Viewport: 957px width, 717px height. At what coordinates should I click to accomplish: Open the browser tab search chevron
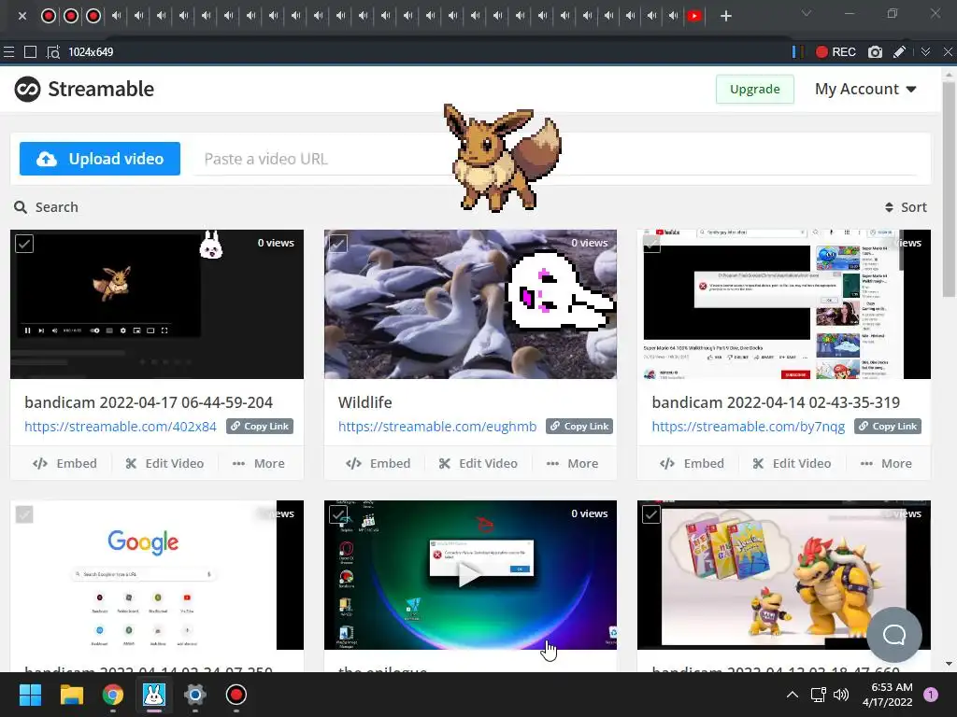(807, 13)
